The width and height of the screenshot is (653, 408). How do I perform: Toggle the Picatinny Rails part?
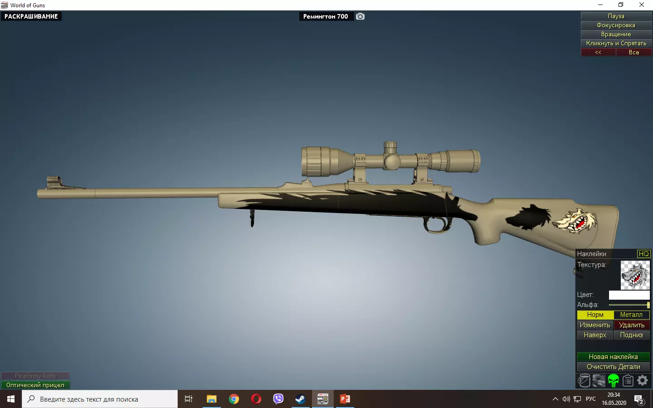[x=35, y=376]
